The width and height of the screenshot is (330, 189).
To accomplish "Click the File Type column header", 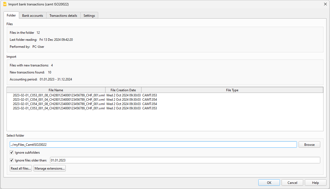I will pos(232,90).
